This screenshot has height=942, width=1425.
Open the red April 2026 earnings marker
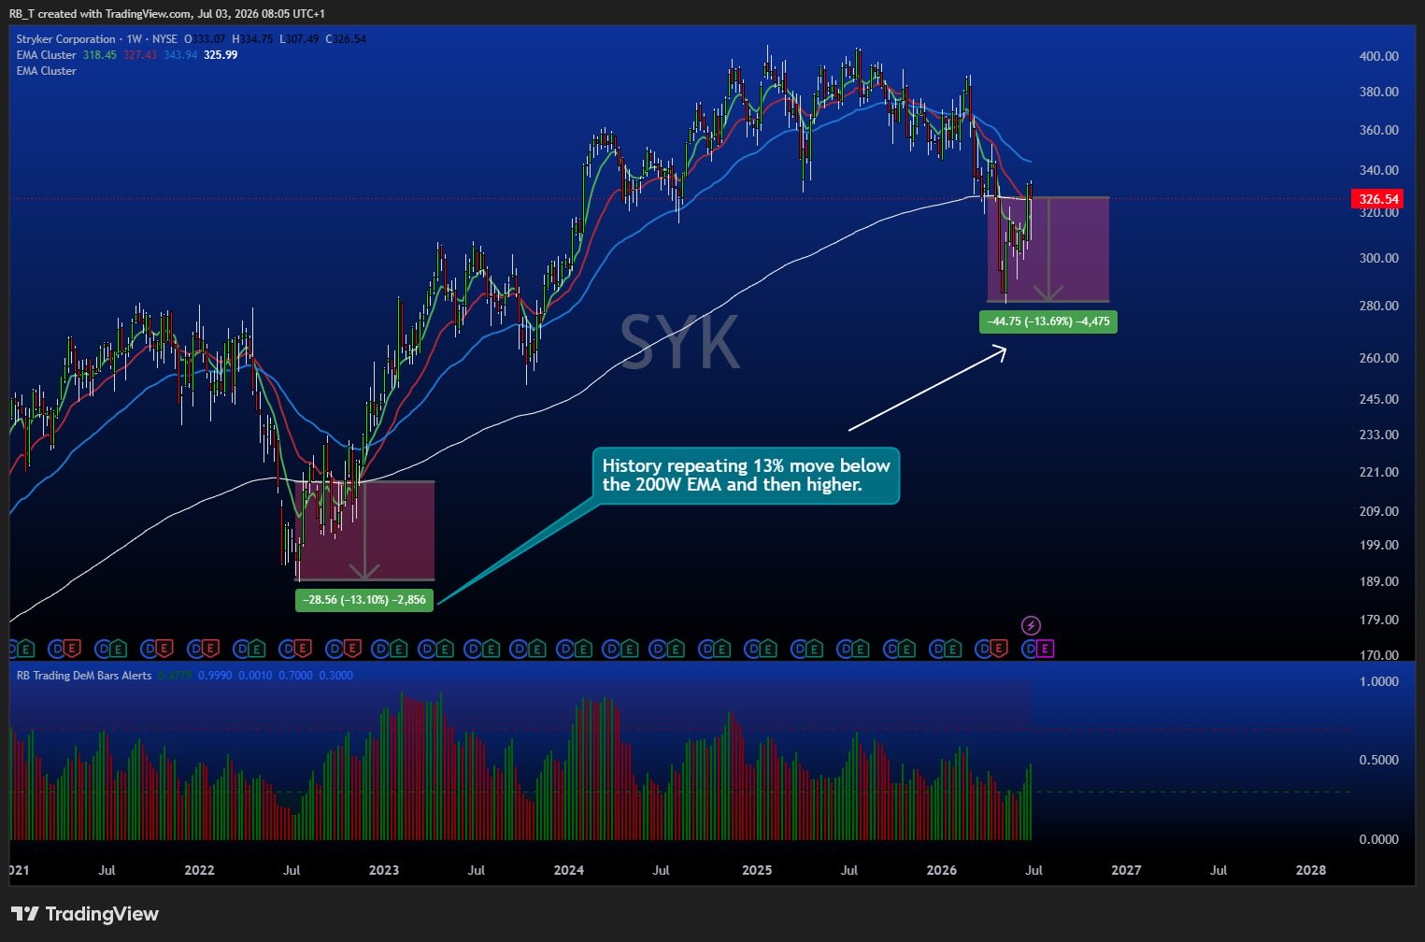[x=999, y=648]
